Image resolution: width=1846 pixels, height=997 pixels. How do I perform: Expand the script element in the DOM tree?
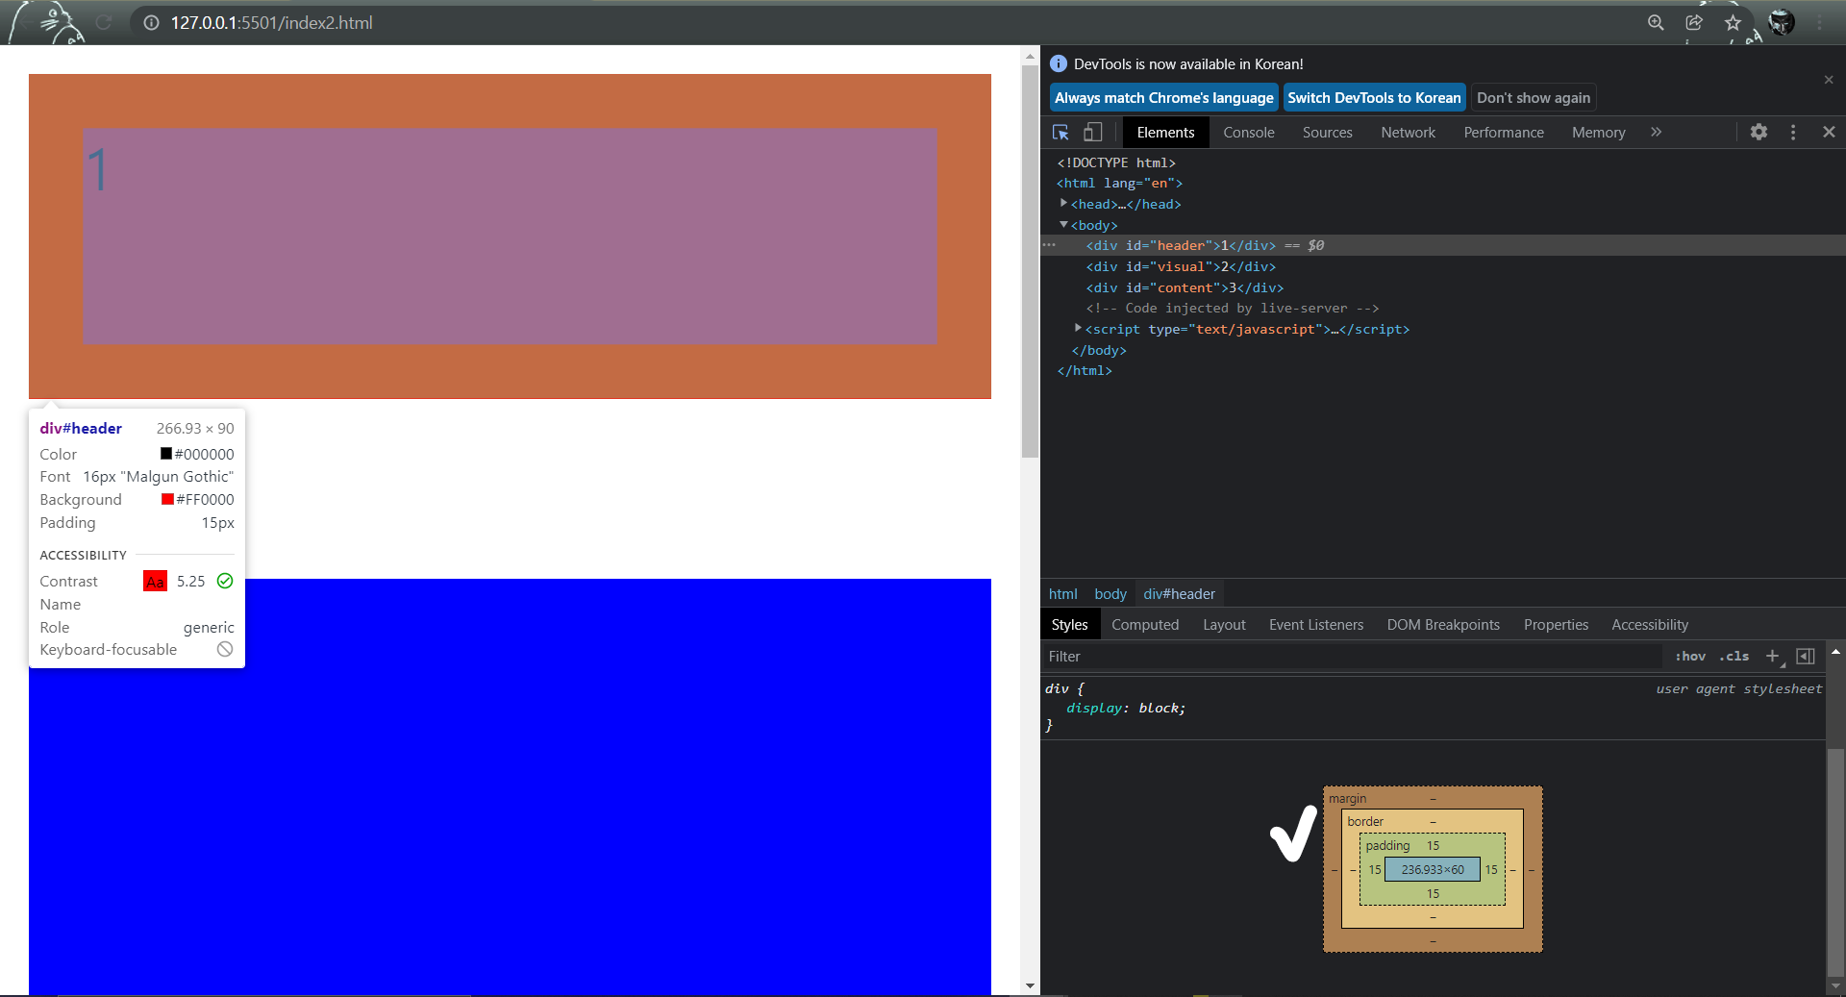[x=1078, y=328]
